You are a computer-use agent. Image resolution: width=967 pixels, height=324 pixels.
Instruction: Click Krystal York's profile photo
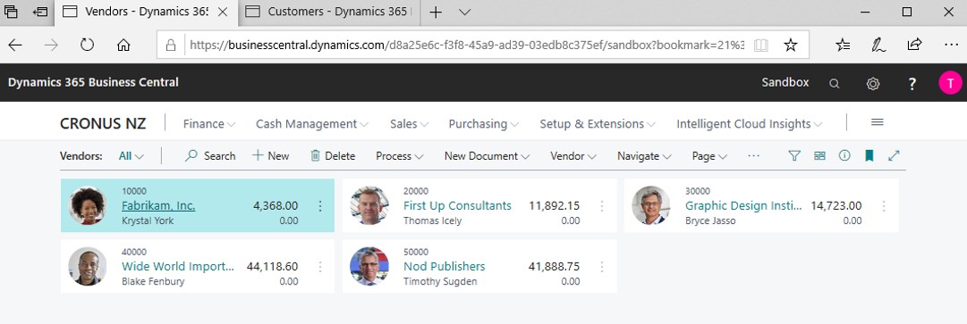coord(88,205)
